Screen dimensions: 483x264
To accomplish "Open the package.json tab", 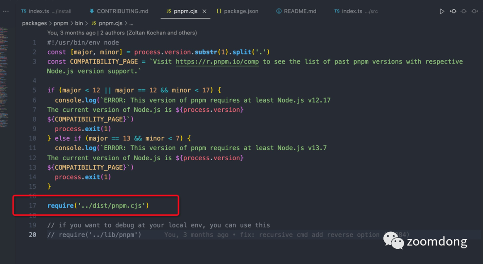I will 237,11.
